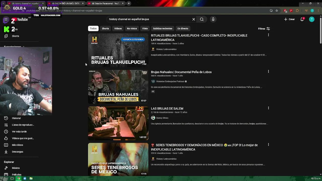Open the browser extensions puzzle icon
The image size is (322, 181).
(x=297, y=11)
